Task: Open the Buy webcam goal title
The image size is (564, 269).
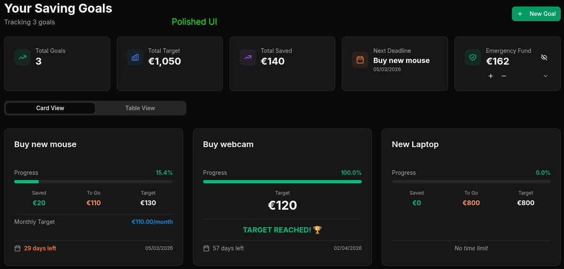Action: tap(228, 145)
